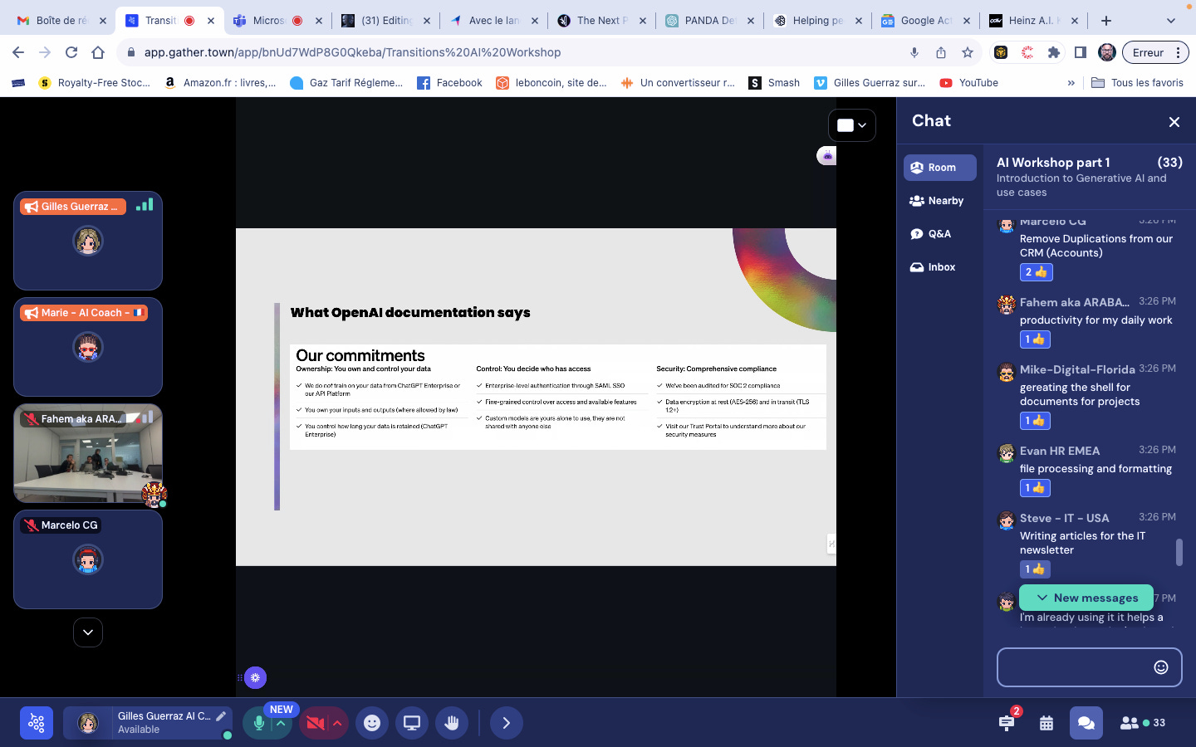
Task: Select Marcelo CG participant tile
Action: (x=88, y=559)
